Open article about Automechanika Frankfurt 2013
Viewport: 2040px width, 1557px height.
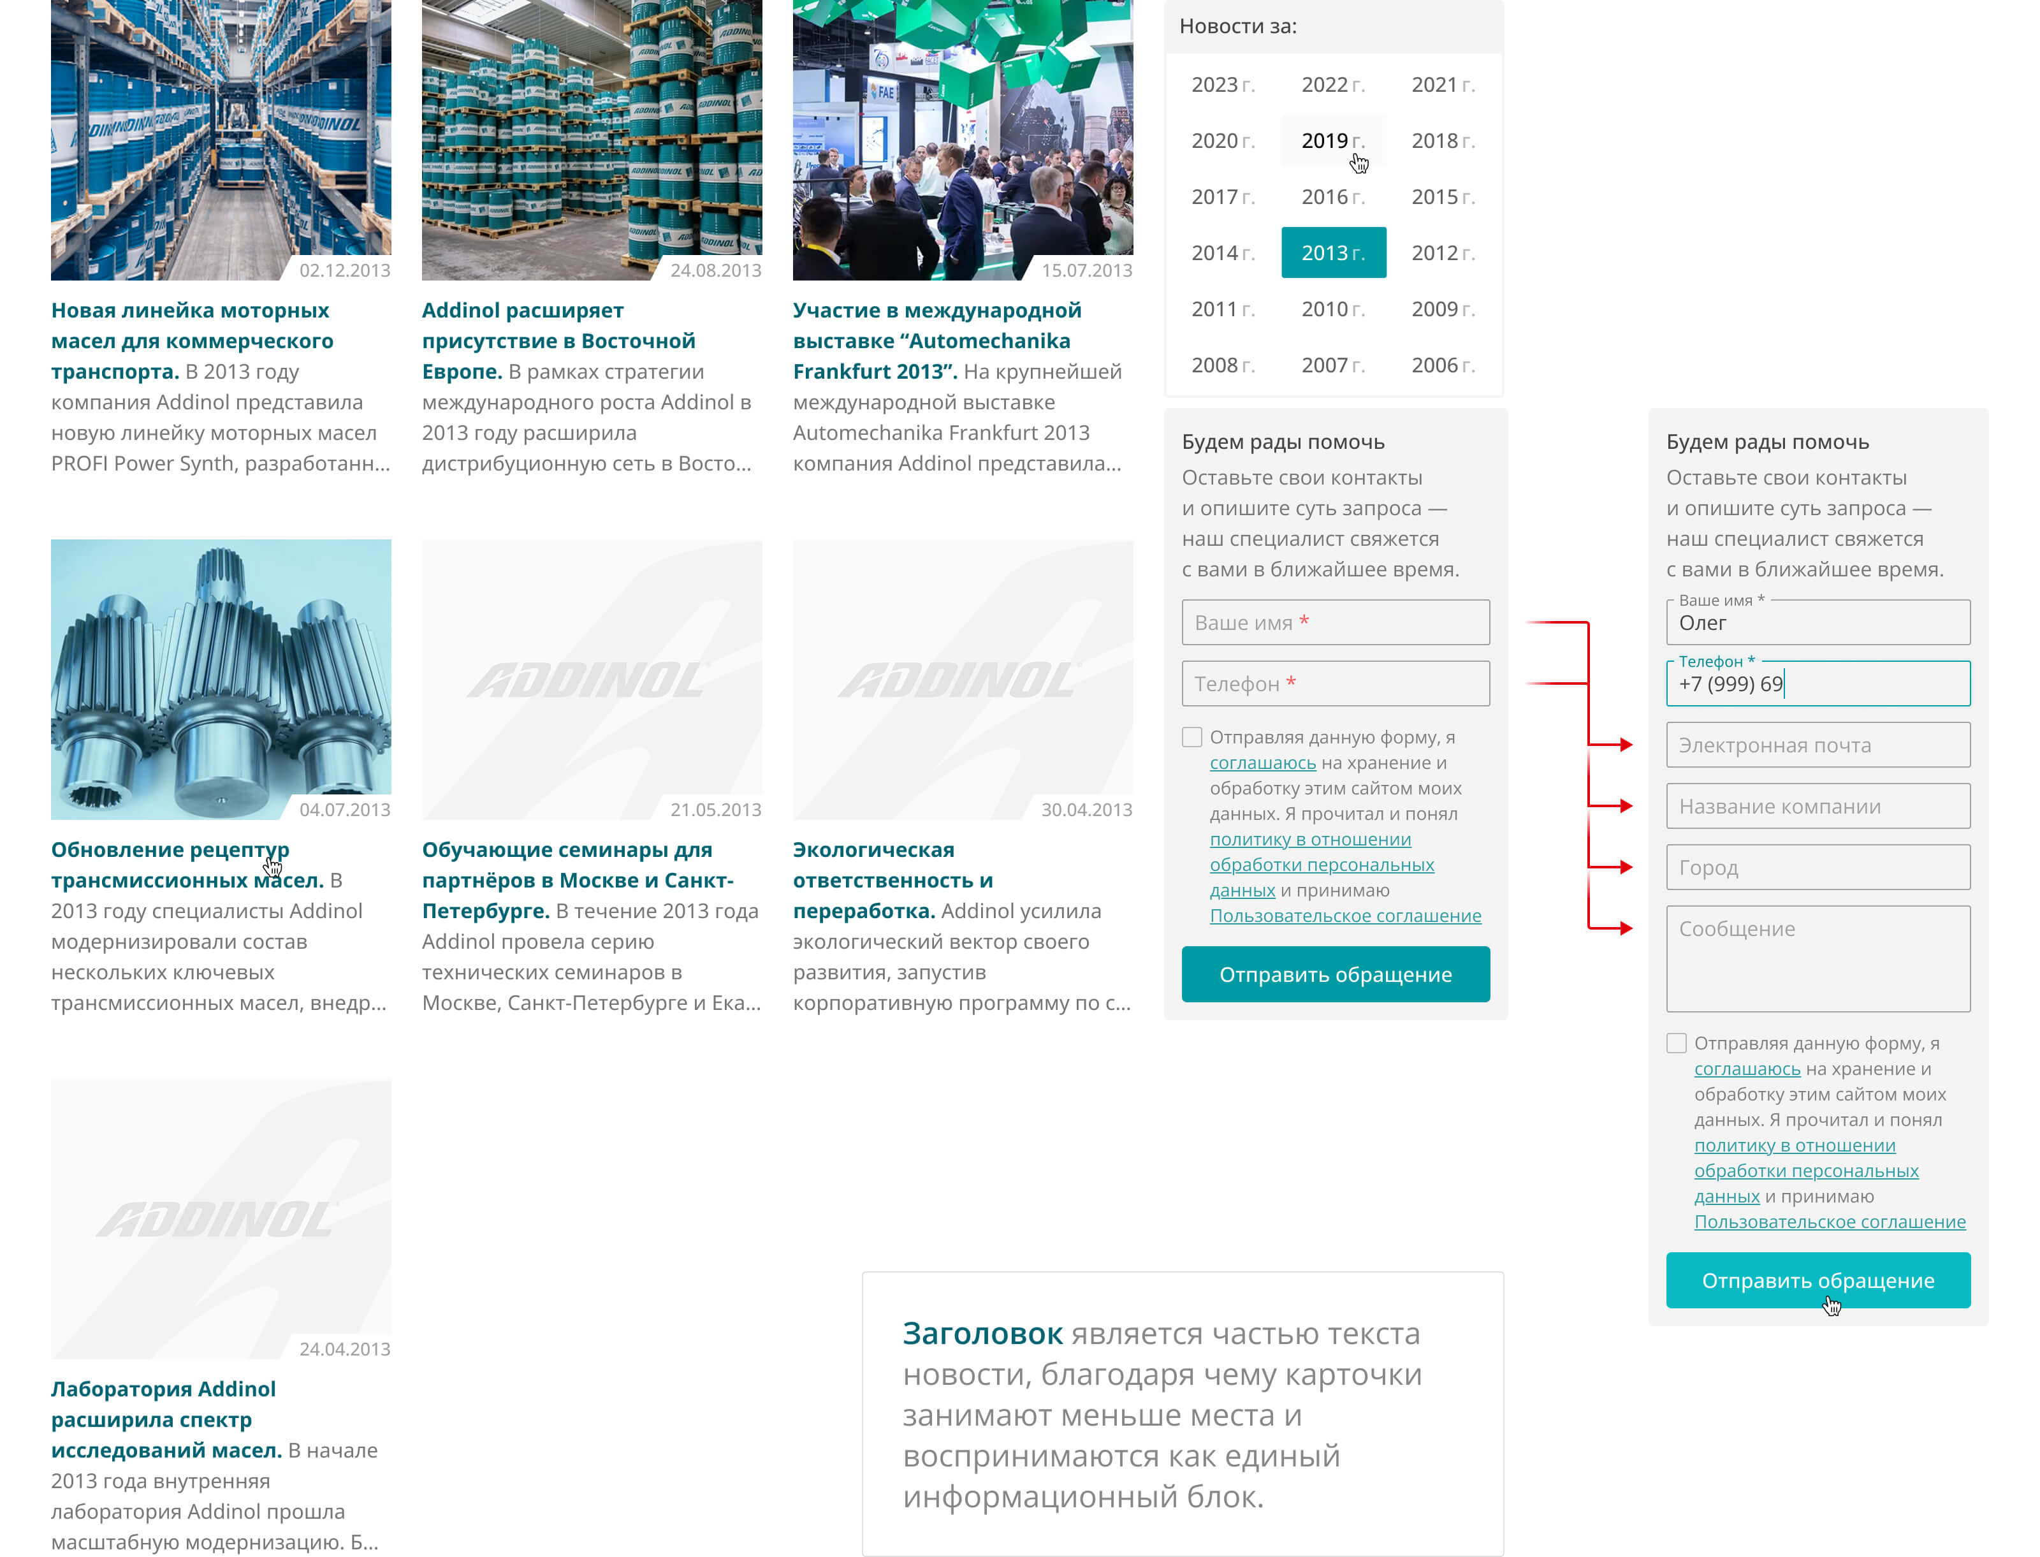pos(936,341)
